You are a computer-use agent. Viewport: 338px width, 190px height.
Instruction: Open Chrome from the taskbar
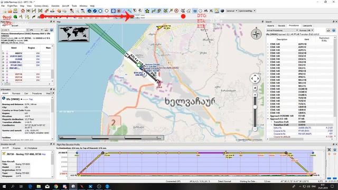56,186
